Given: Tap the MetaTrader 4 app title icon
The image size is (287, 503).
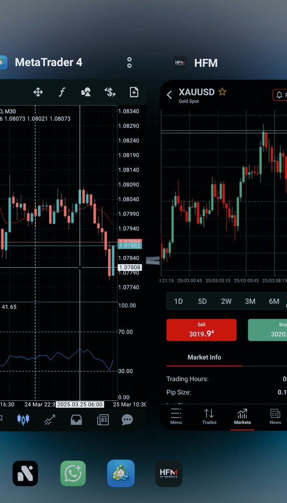Looking at the screenshot, I should pos(2,62).
